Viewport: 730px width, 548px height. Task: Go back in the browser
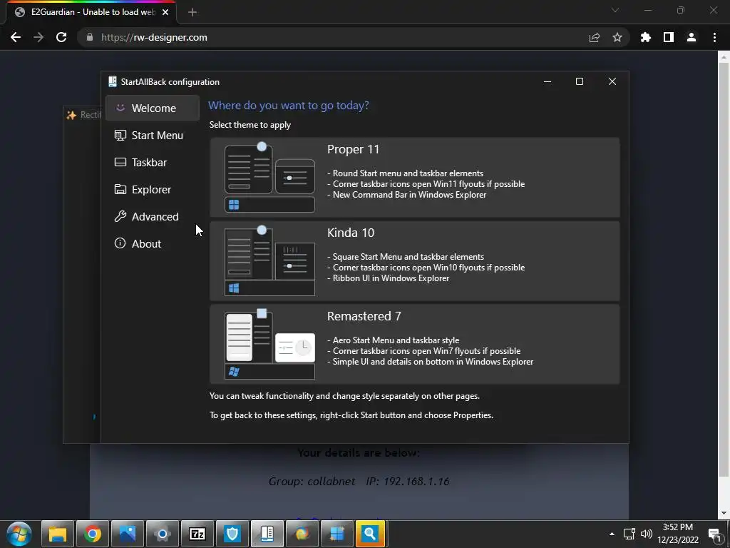pos(16,37)
